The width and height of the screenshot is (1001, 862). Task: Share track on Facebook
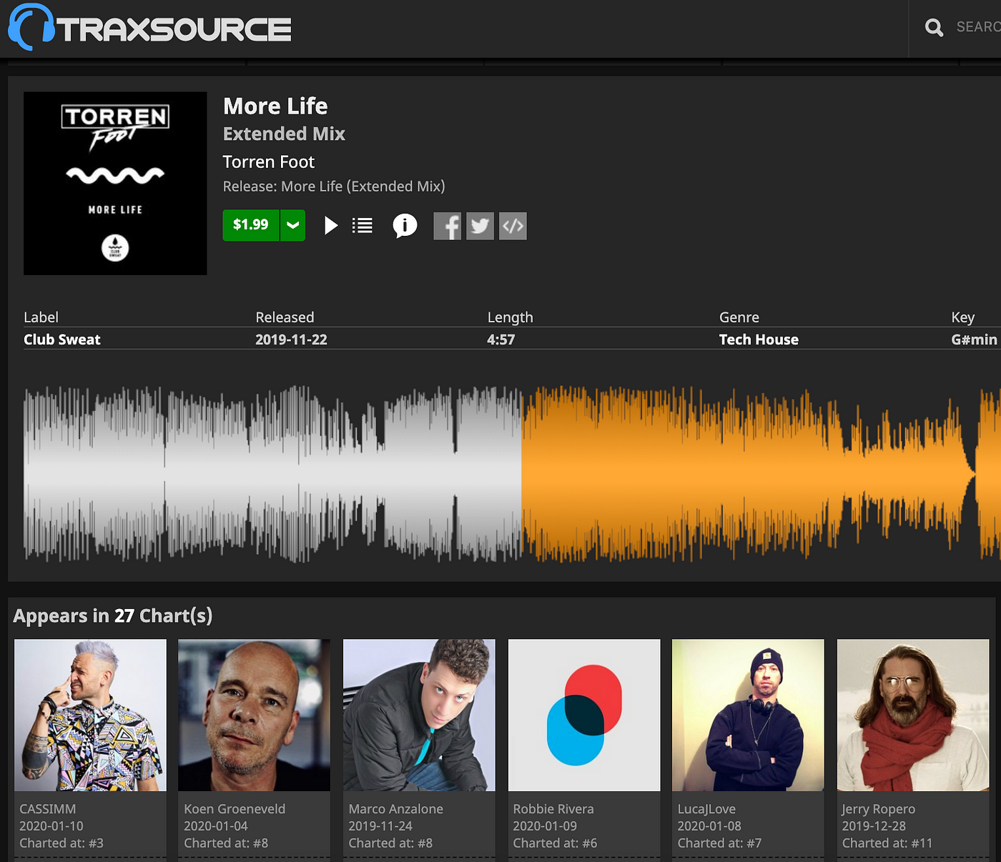(x=448, y=227)
